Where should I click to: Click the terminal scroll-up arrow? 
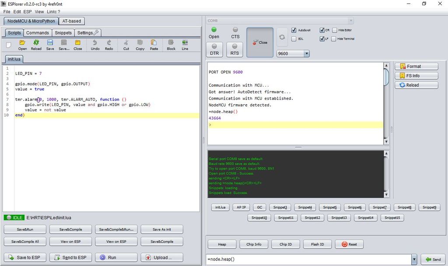click(x=386, y=65)
